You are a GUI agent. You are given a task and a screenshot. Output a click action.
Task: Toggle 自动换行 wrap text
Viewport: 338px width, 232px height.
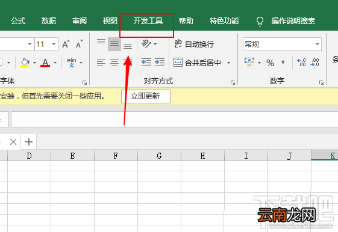point(194,44)
